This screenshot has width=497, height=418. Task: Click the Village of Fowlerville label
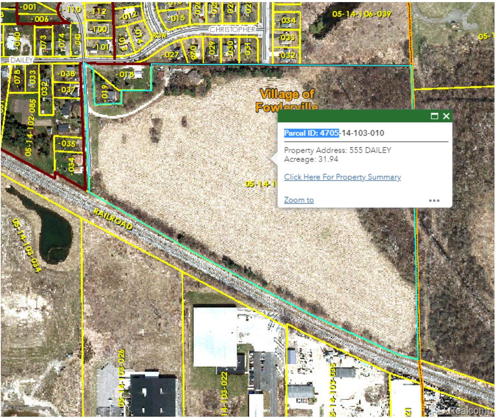tap(287, 100)
